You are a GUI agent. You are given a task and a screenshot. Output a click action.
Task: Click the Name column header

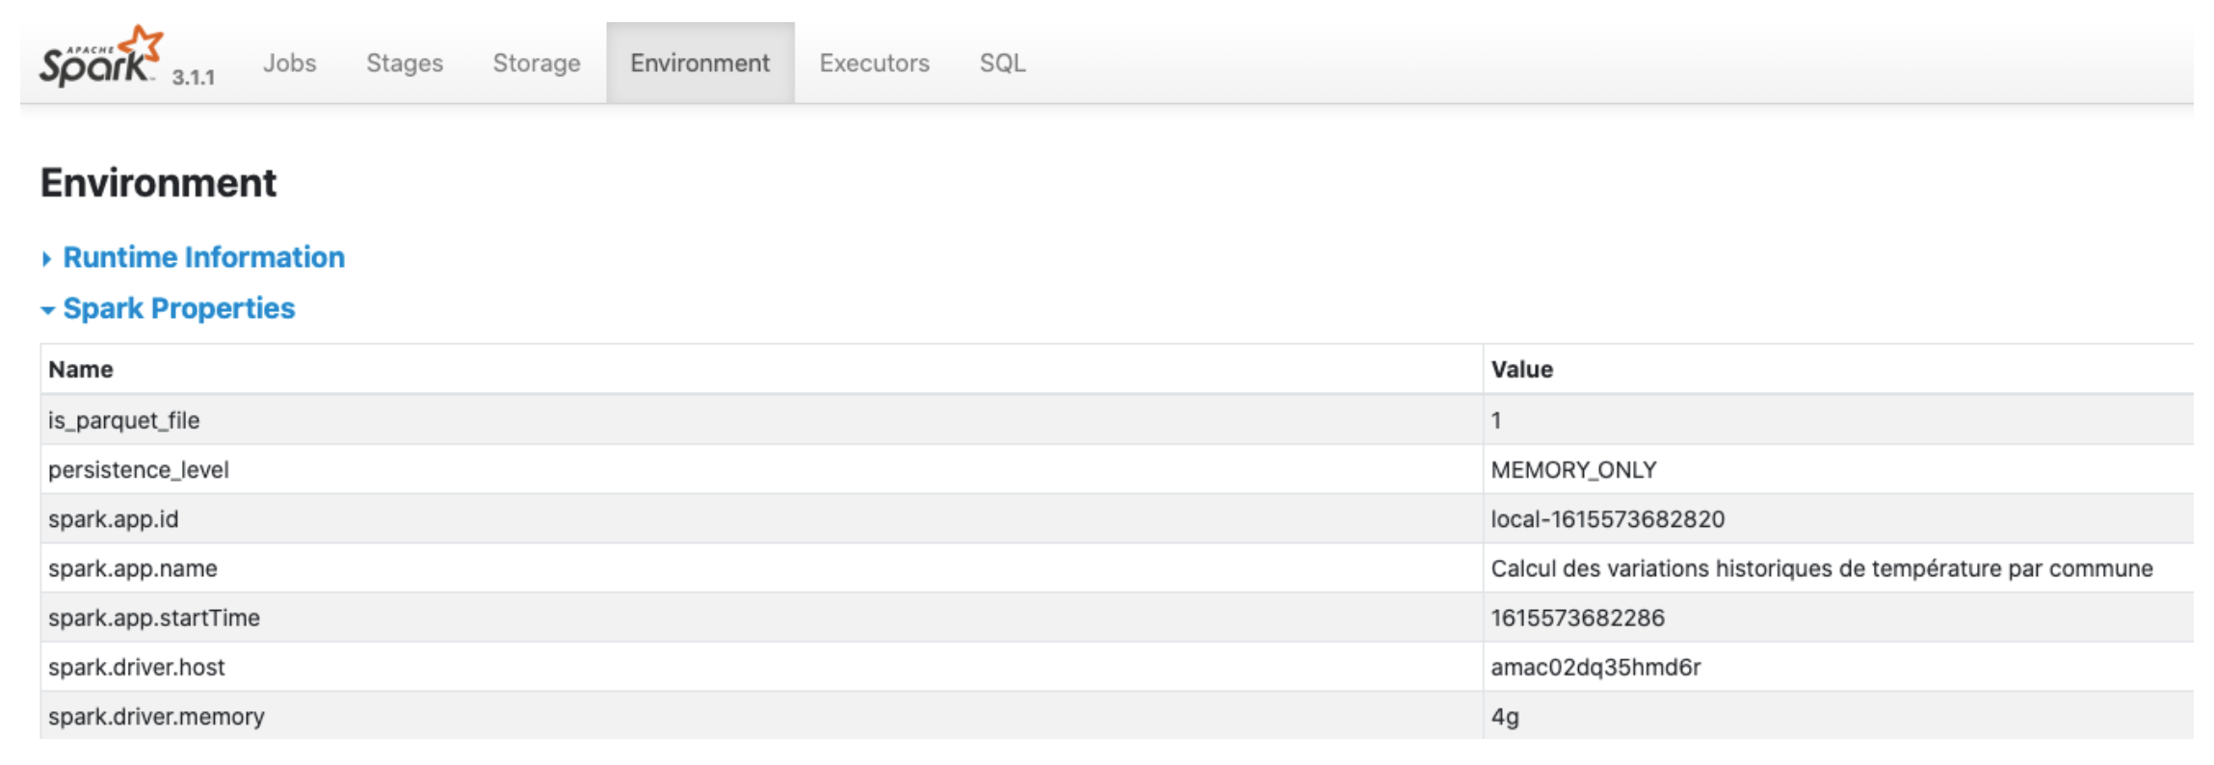(81, 370)
